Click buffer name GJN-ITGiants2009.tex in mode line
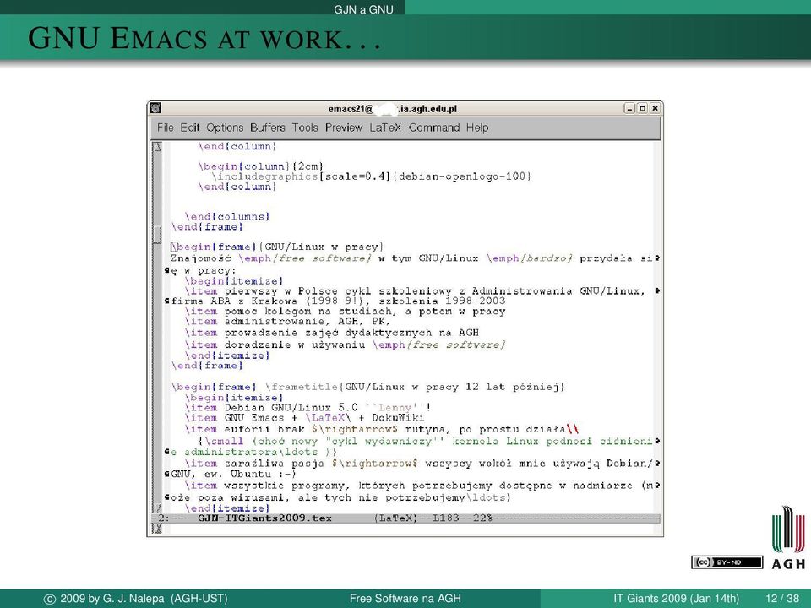The height and width of the screenshot is (608, 811). [x=264, y=518]
